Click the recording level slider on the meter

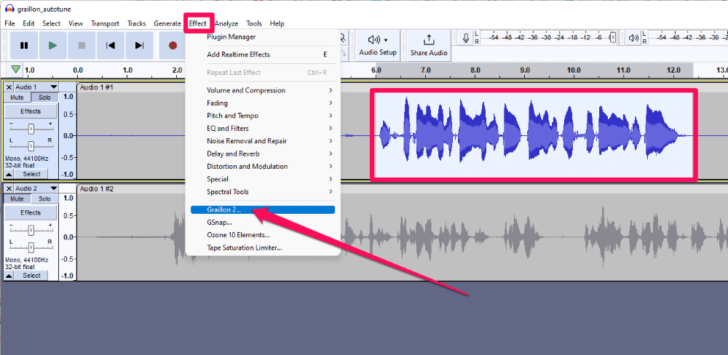613,38
